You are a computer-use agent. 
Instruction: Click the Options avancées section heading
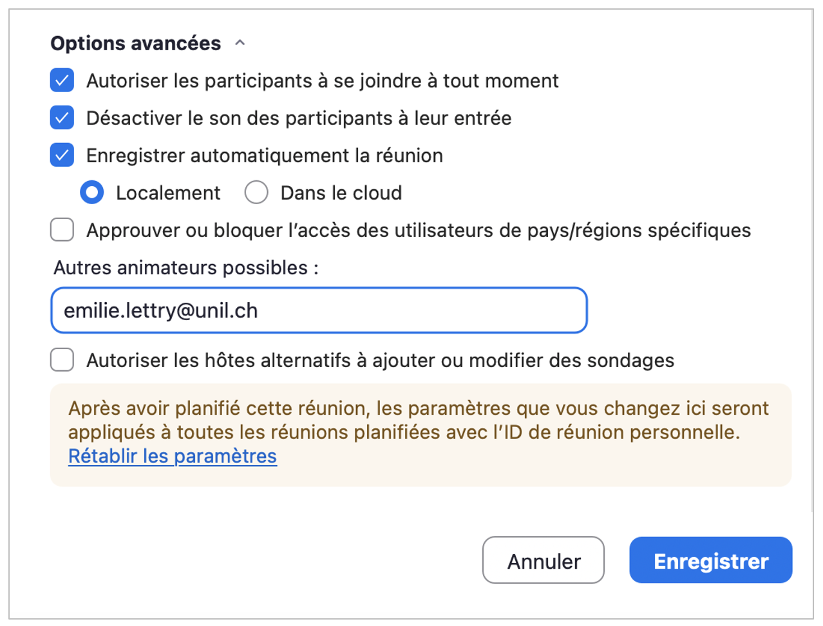pos(136,43)
